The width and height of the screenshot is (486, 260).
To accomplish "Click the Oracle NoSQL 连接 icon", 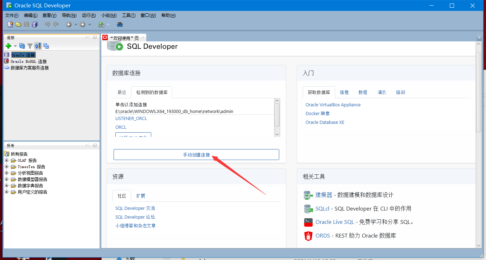I will (7, 61).
